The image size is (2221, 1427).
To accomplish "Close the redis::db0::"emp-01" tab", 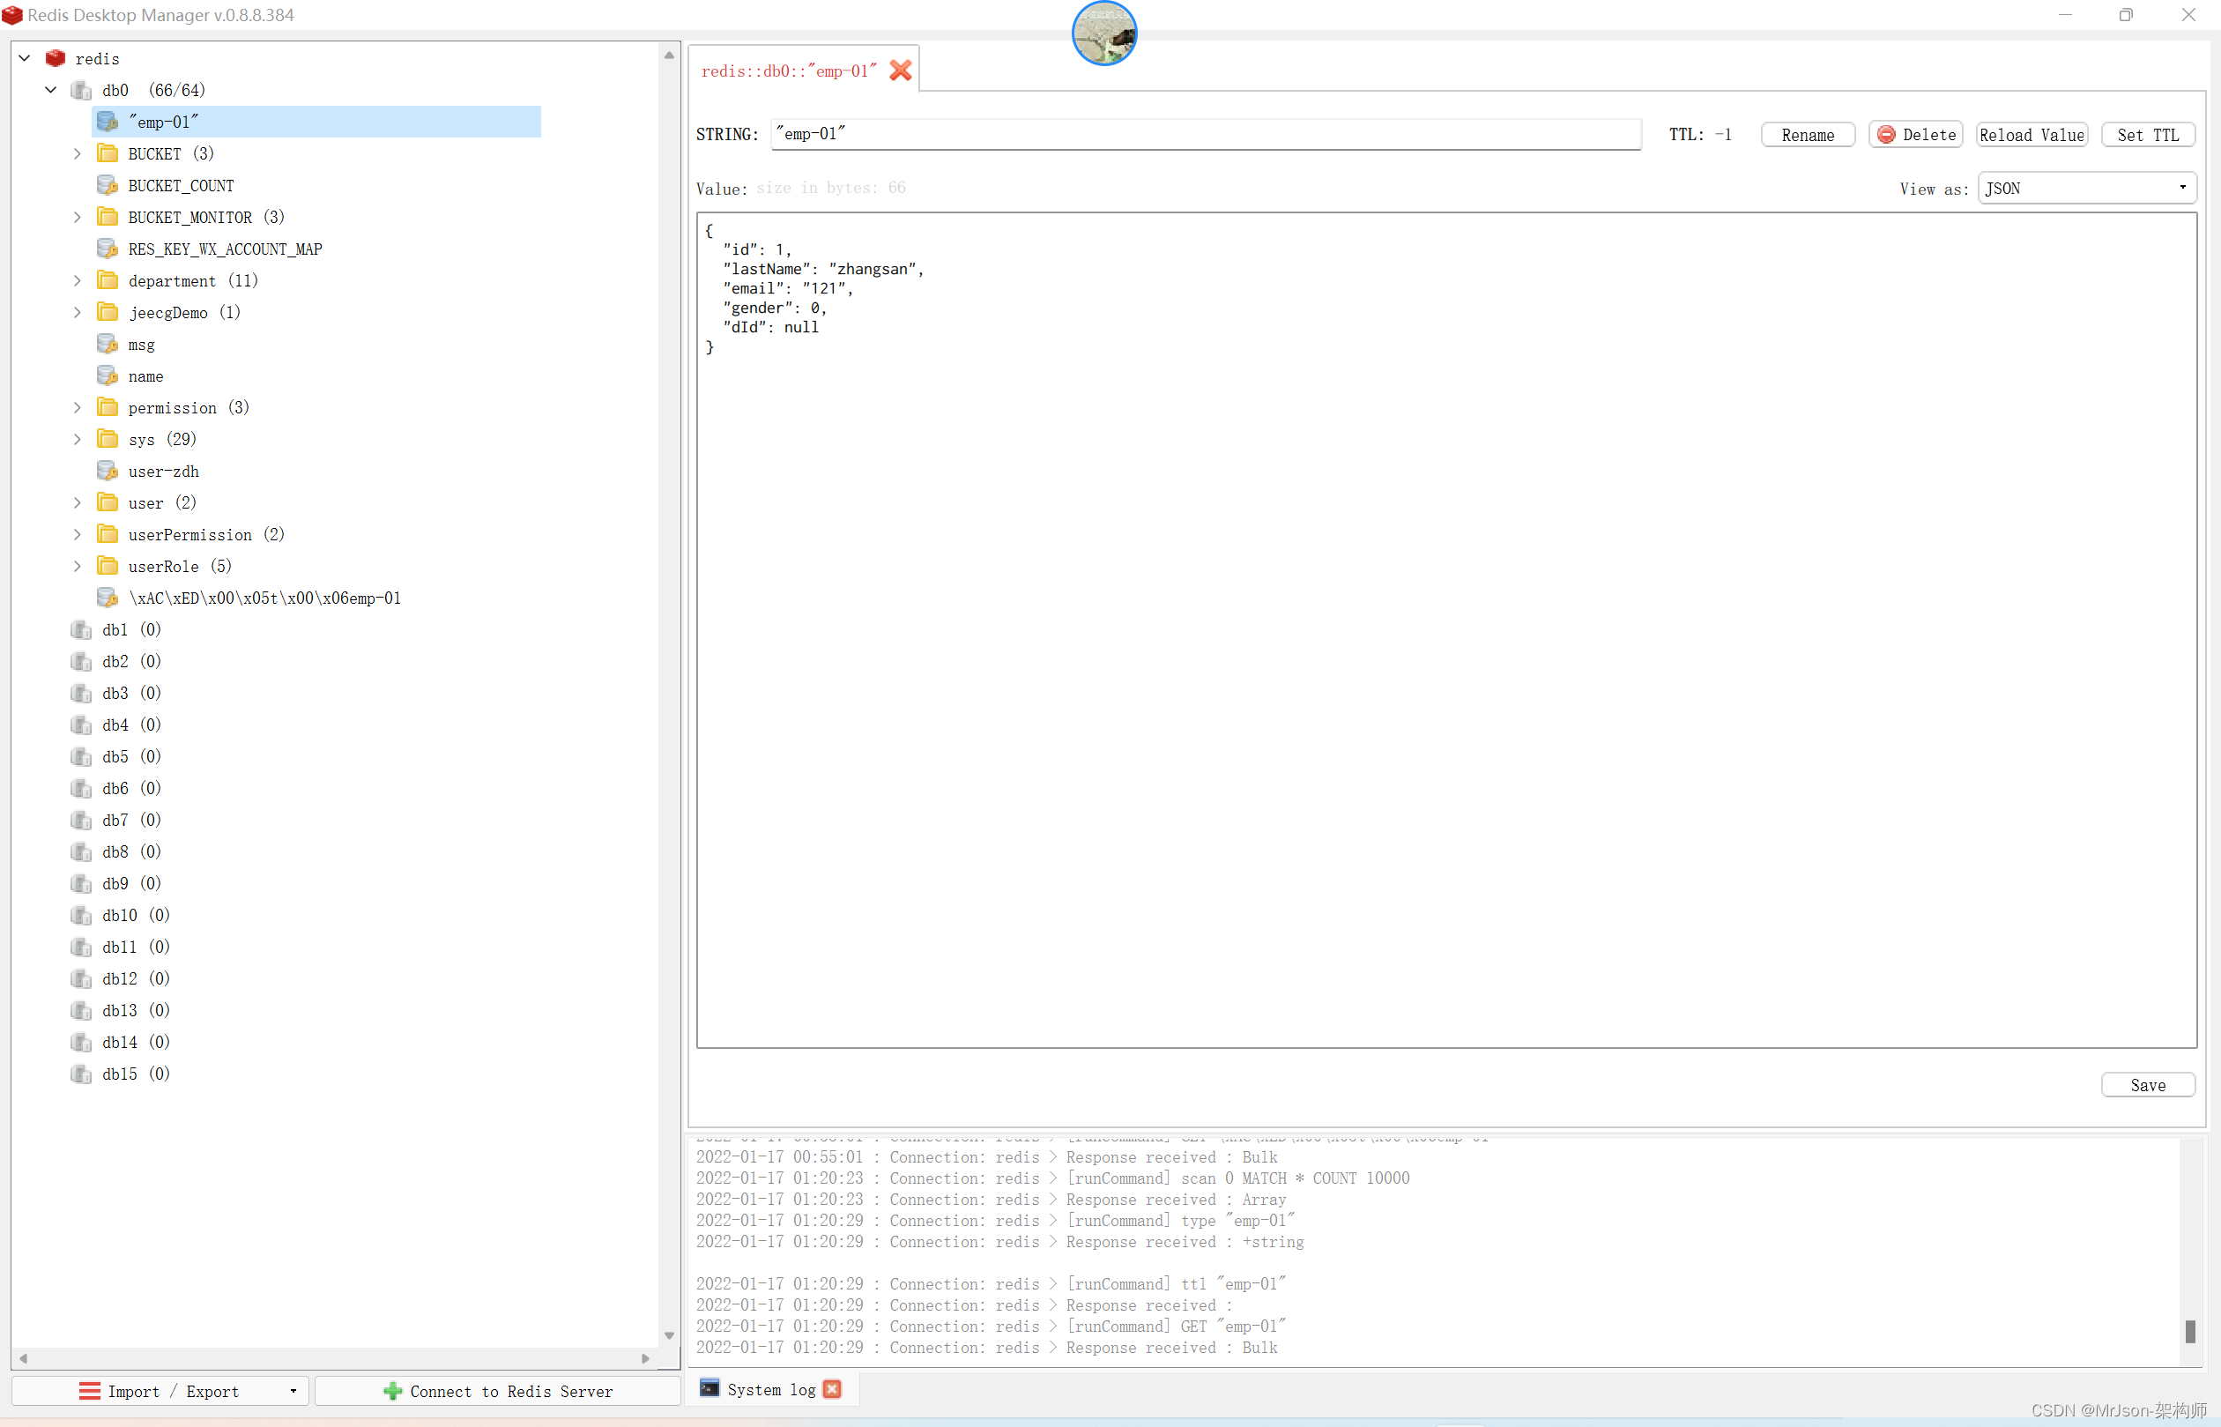I will coord(901,71).
